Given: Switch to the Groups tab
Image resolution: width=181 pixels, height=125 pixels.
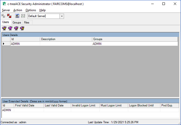Looking at the screenshot, I should [17, 23].
